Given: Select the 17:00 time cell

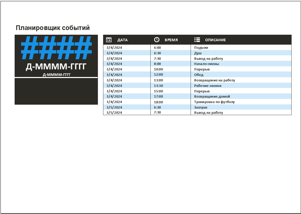Looking at the screenshot, I should point(158,97).
